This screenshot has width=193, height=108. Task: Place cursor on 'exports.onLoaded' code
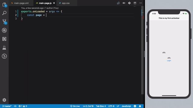(x=33, y=11)
